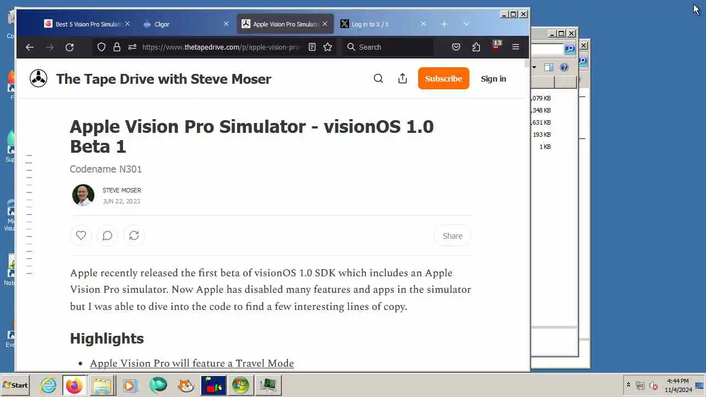Open STEVE MOSER author link

click(x=122, y=190)
